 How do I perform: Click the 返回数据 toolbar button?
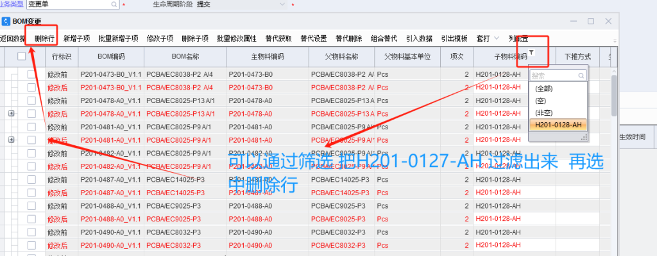pos(13,38)
